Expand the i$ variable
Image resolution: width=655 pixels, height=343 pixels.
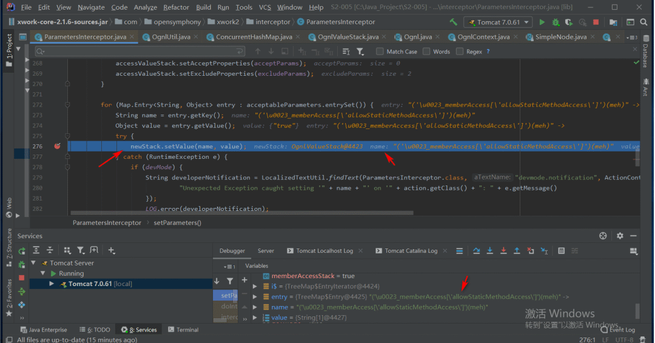(x=255, y=286)
